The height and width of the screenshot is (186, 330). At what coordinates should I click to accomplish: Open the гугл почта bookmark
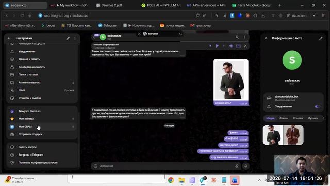click(x=201, y=25)
